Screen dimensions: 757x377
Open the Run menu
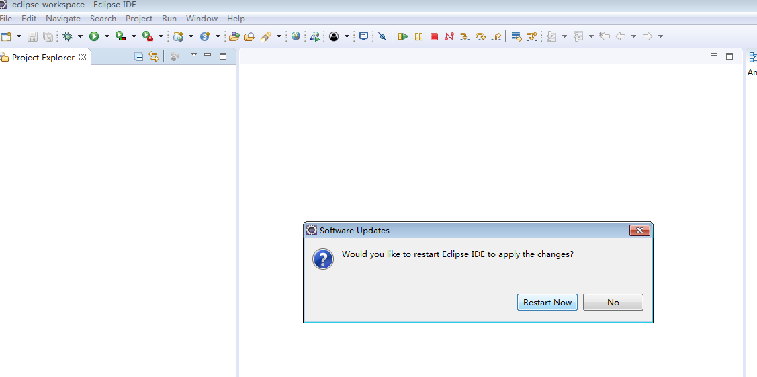point(169,18)
